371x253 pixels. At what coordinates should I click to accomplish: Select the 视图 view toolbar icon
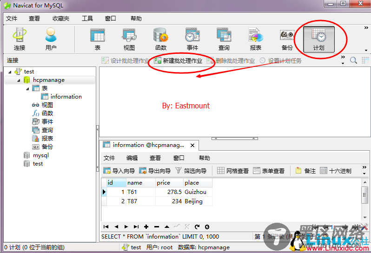(x=129, y=39)
